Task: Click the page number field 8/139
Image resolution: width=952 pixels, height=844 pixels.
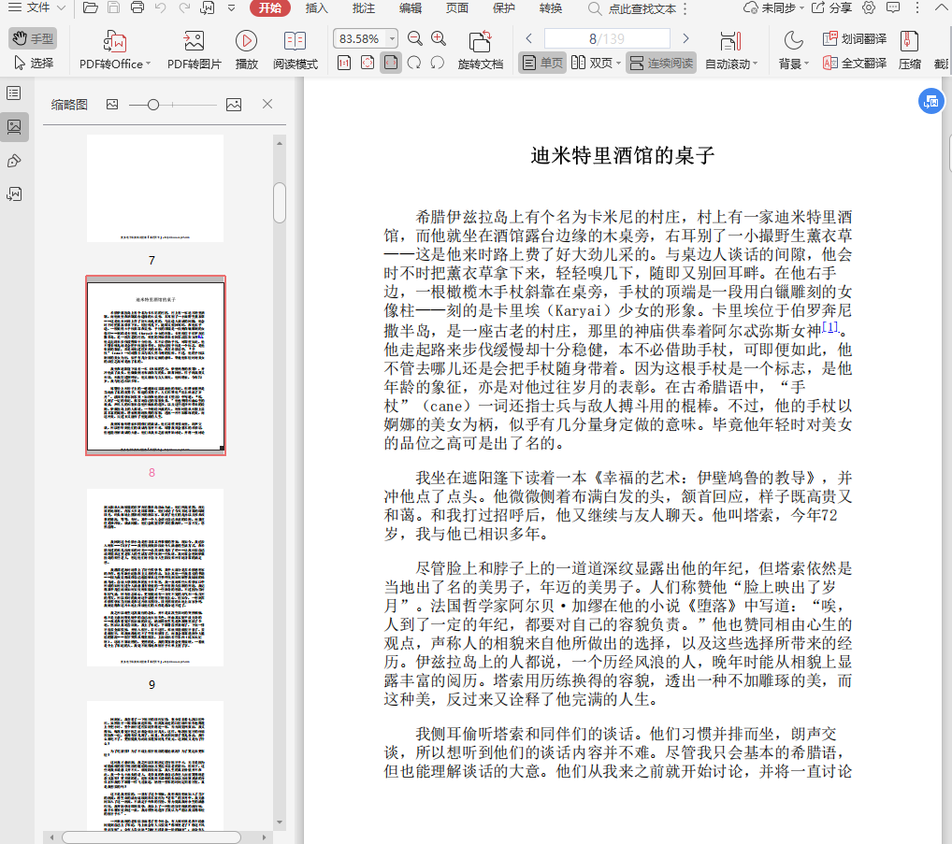Action: 607,38
